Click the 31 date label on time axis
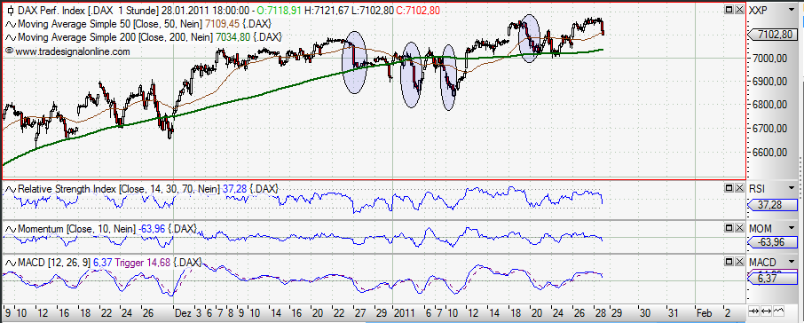The height and width of the screenshot is (323, 804). [674, 312]
